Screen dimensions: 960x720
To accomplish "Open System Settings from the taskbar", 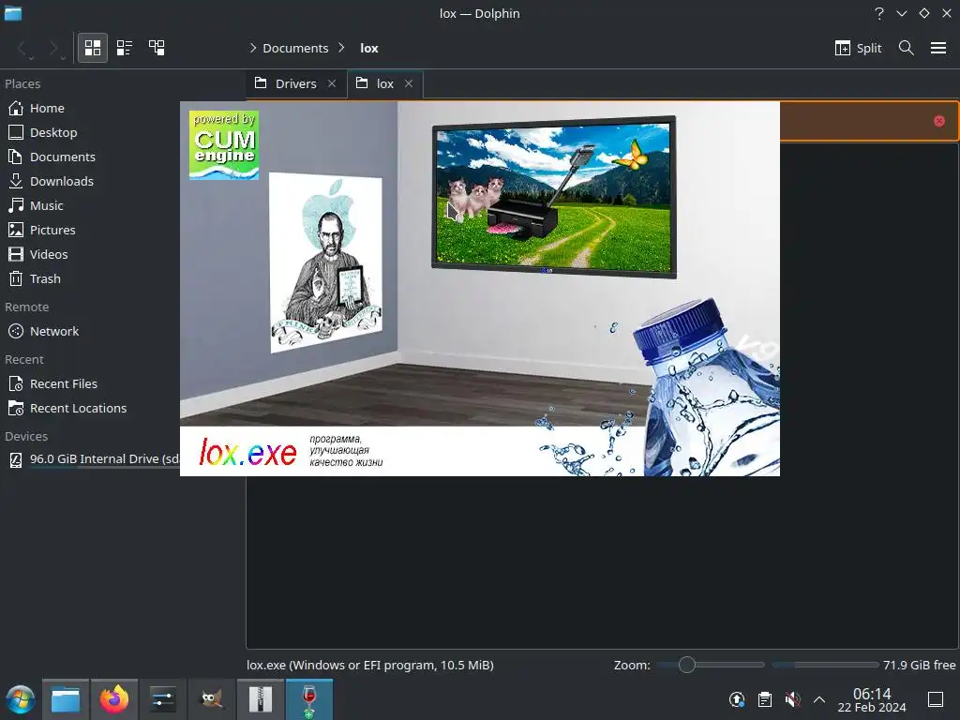I will pyautogui.click(x=163, y=699).
